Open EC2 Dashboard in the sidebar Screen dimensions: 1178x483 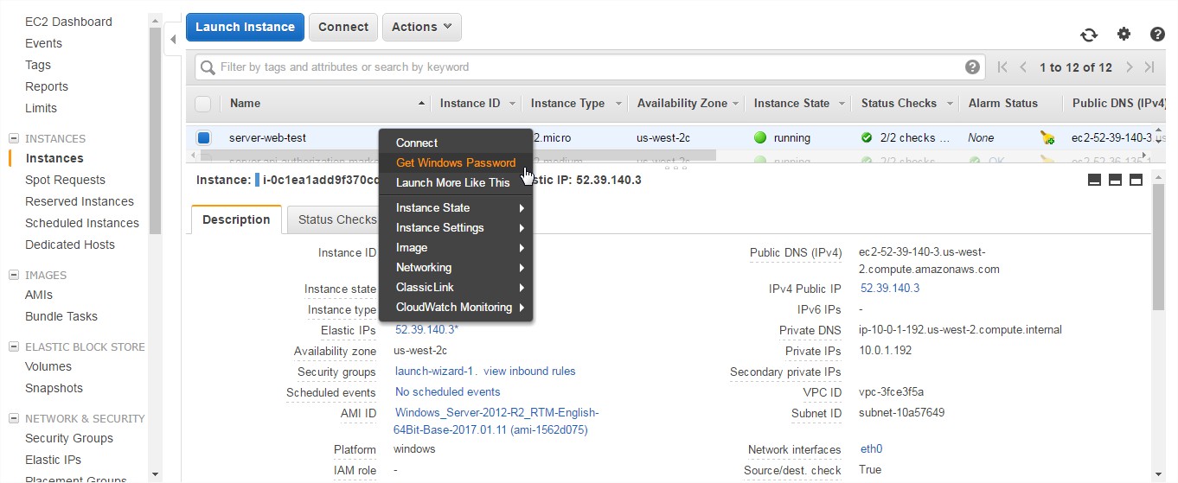(68, 22)
